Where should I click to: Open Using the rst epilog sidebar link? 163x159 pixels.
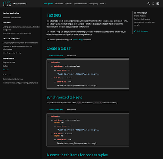coord(17,48)
